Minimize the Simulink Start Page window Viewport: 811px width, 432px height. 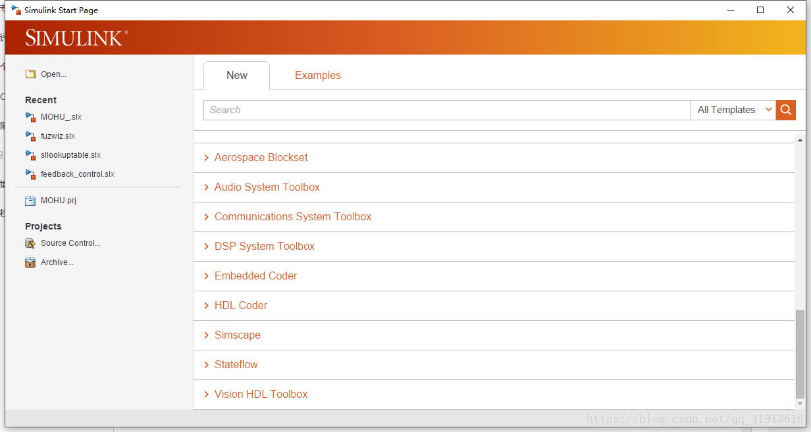click(x=730, y=10)
